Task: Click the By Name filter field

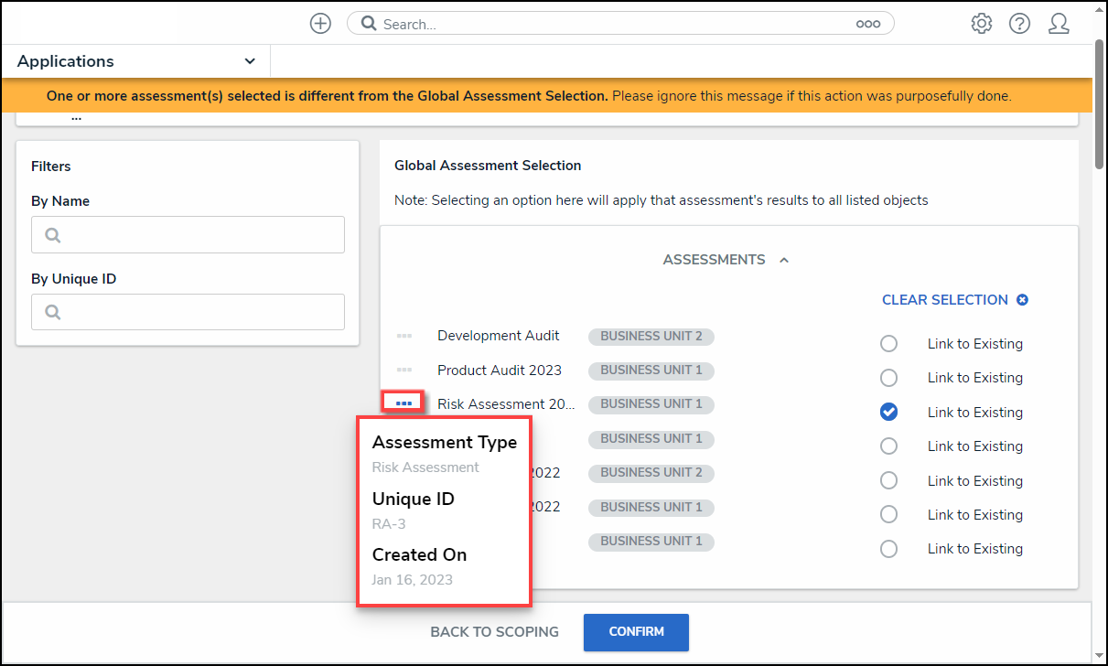Action: [188, 235]
